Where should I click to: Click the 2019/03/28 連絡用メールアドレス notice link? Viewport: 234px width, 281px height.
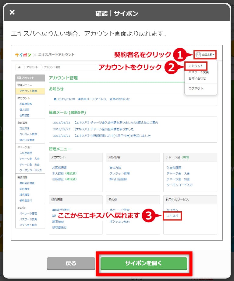[94, 99]
